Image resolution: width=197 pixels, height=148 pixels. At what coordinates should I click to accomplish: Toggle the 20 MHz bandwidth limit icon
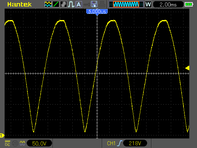15,143
